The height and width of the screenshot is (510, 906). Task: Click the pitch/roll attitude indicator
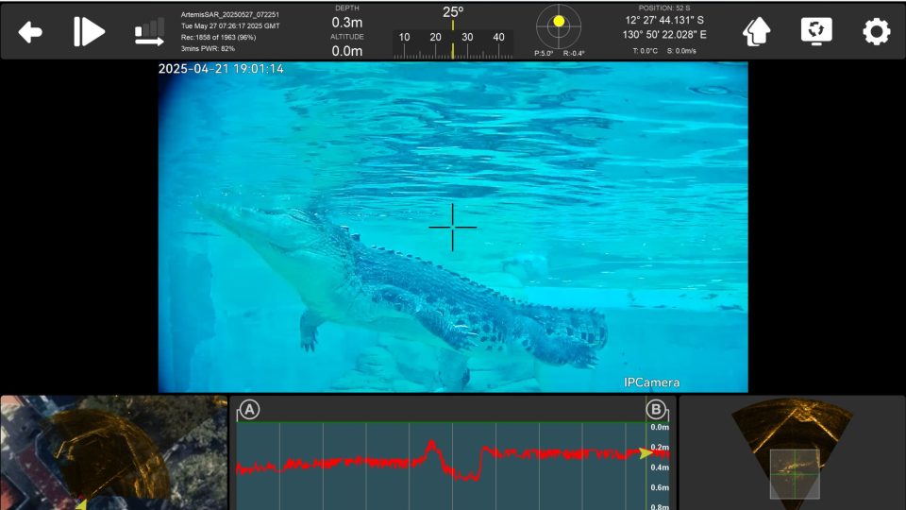click(x=559, y=26)
